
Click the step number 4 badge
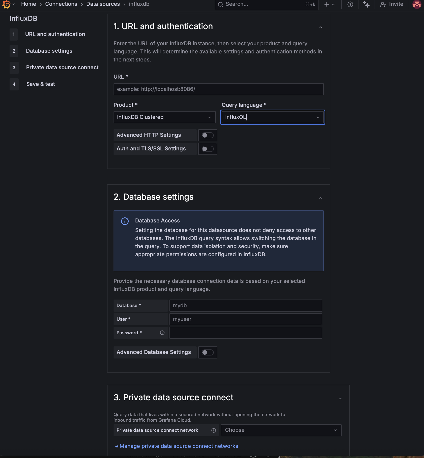(x=14, y=84)
